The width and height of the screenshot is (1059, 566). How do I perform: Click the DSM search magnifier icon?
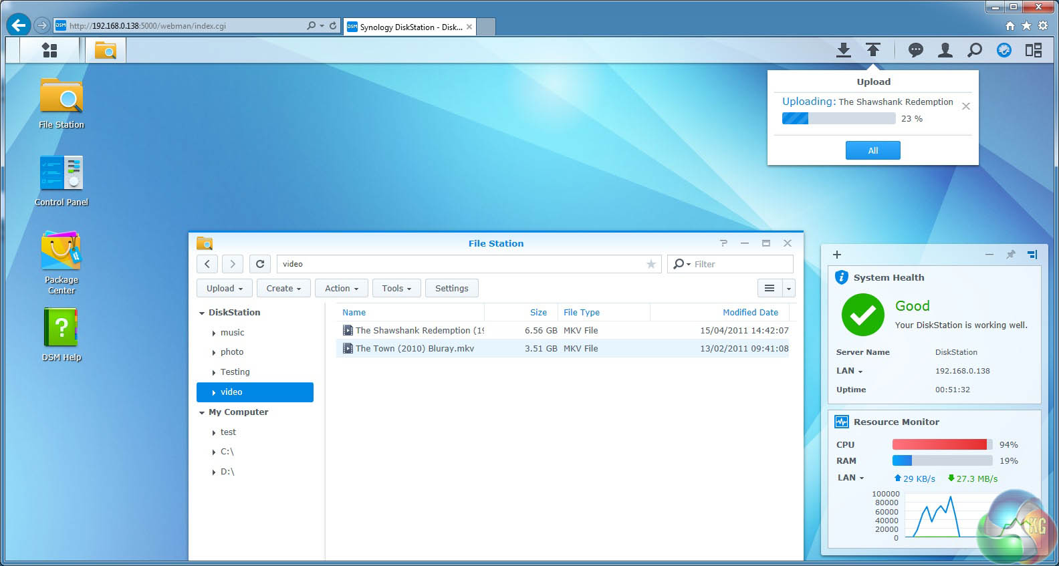pyautogui.click(x=975, y=50)
